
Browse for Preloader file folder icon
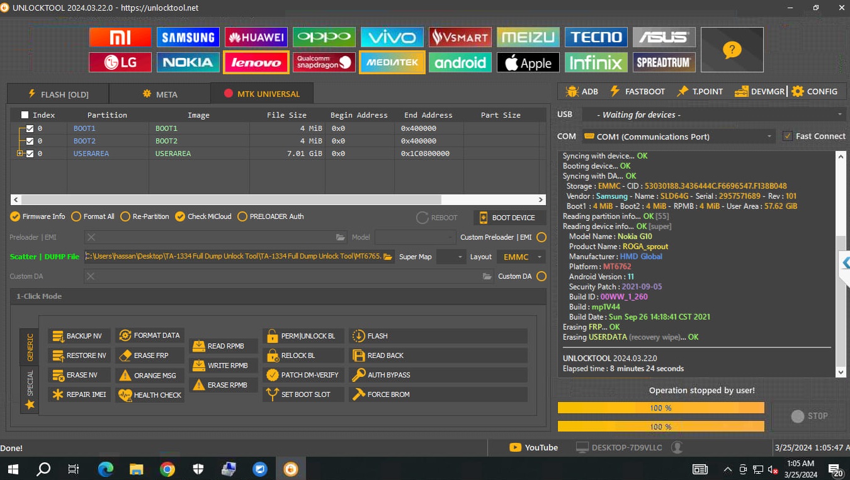pos(341,237)
